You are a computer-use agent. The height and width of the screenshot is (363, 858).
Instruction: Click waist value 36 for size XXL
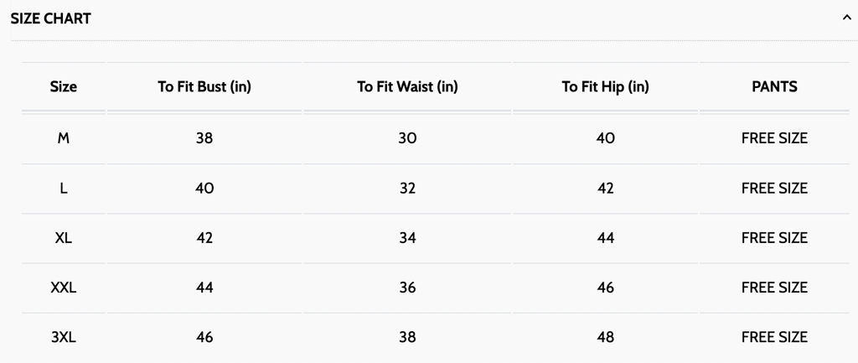(408, 288)
